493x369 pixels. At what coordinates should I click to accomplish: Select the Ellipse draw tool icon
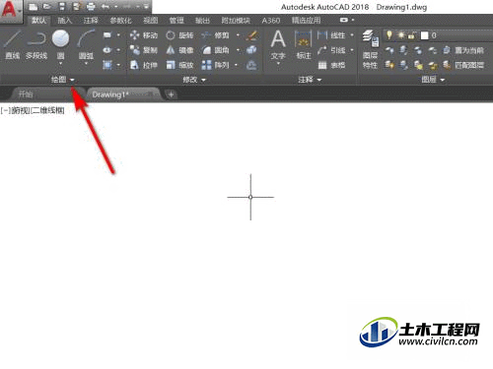(x=107, y=50)
